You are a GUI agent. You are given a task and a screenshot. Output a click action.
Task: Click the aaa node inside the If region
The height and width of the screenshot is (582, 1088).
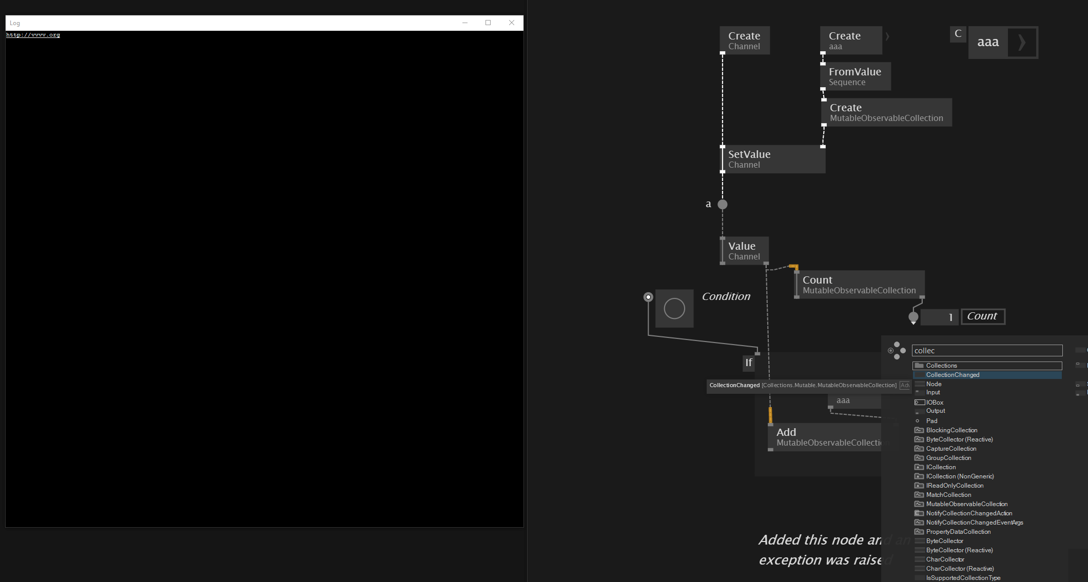(x=854, y=400)
